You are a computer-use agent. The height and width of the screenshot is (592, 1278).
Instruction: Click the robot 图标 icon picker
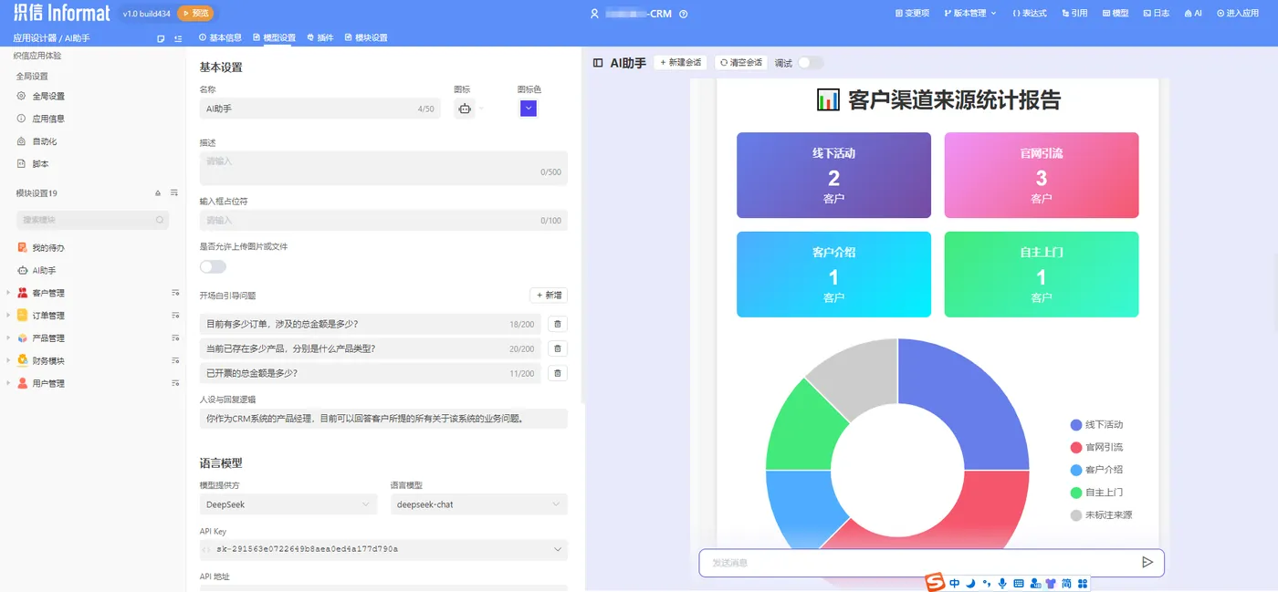[x=465, y=109]
